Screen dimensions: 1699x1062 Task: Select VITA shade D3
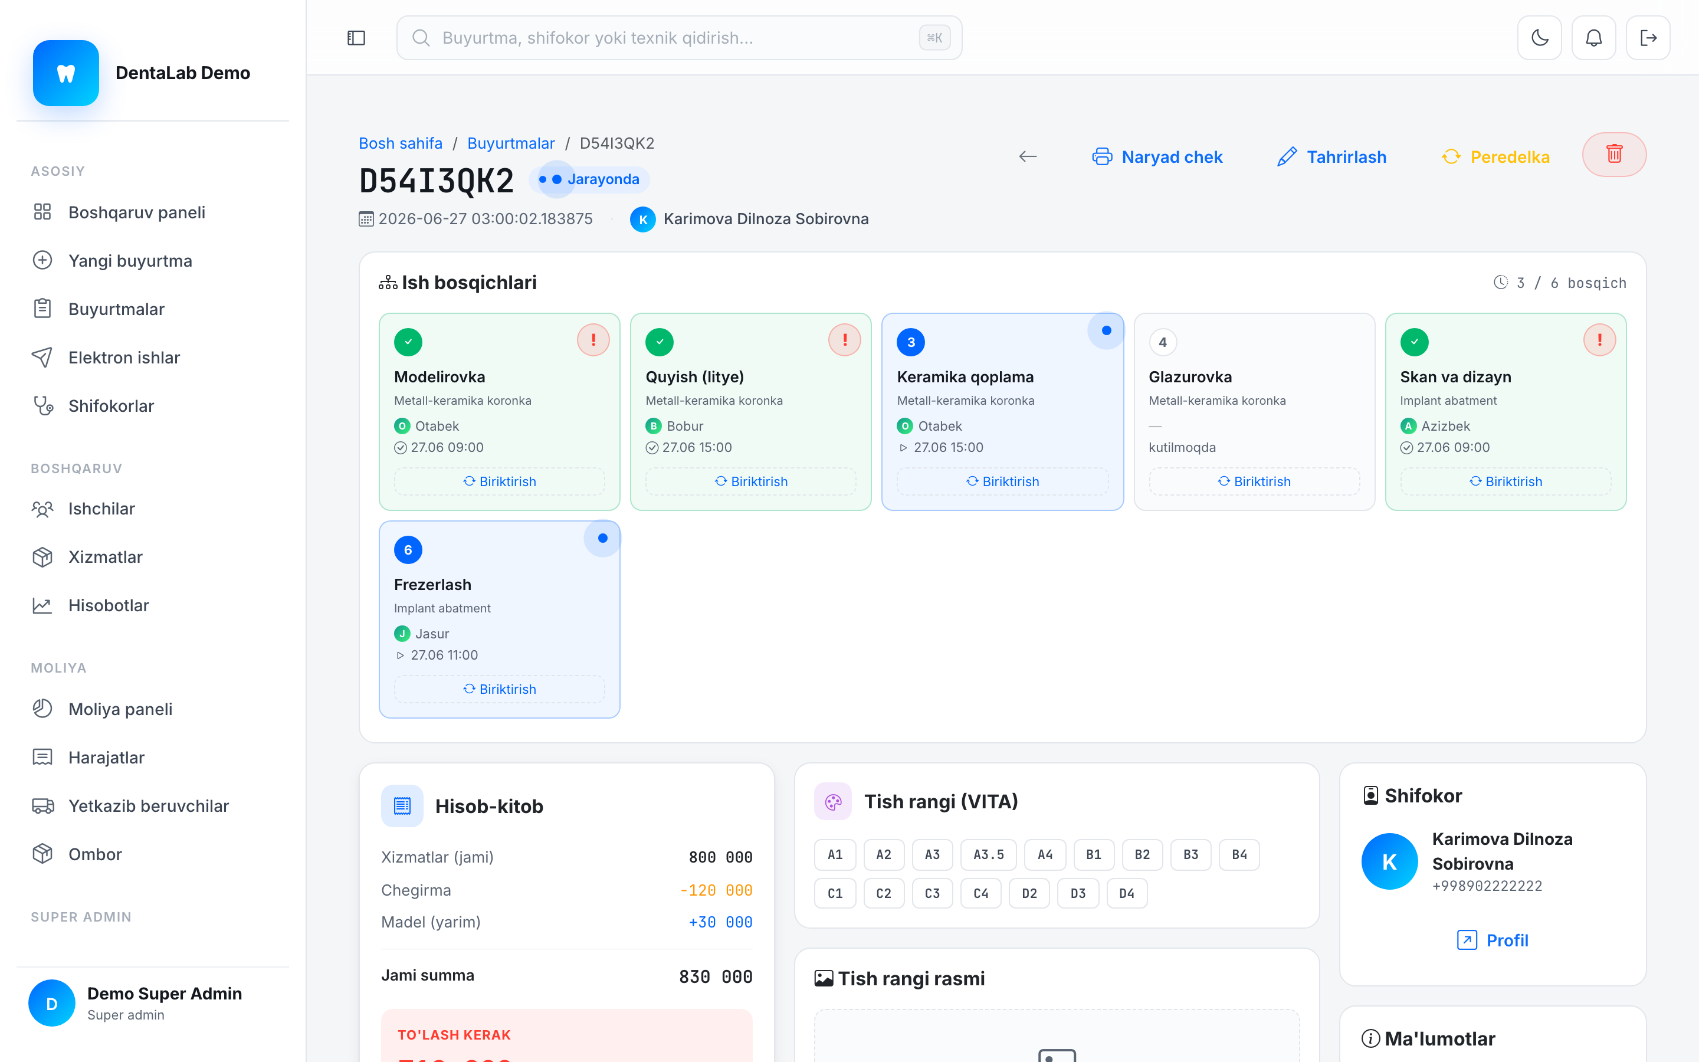1078,893
